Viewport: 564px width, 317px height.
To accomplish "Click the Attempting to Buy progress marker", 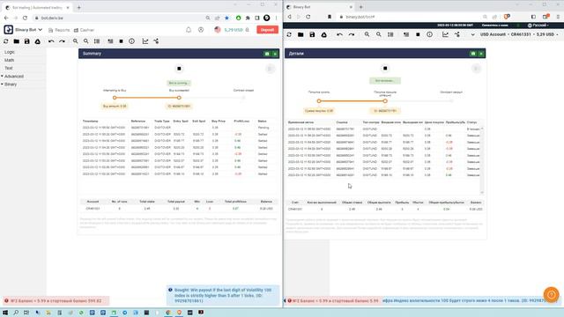I will (x=115, y=98).
